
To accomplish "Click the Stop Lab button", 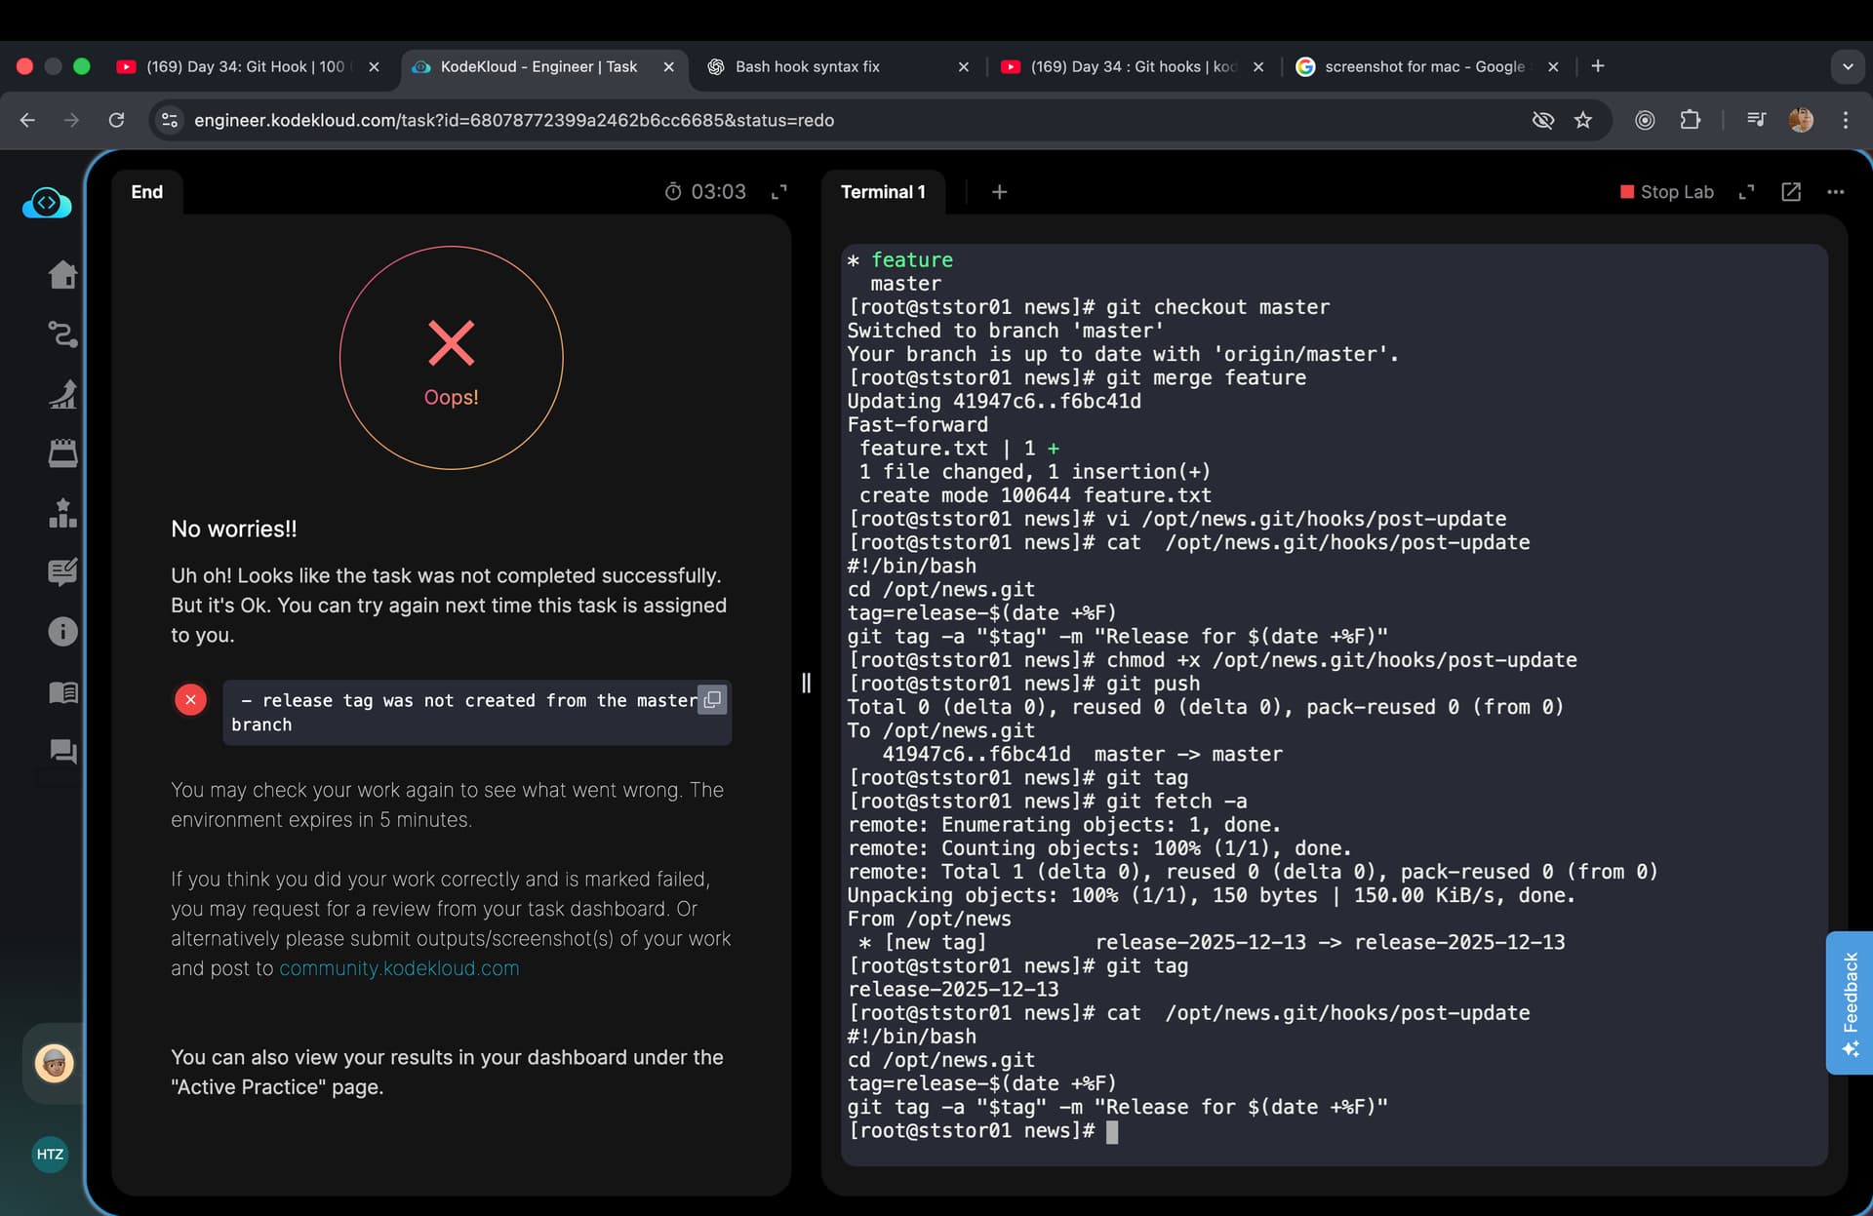I will (x=1666, y=192).
